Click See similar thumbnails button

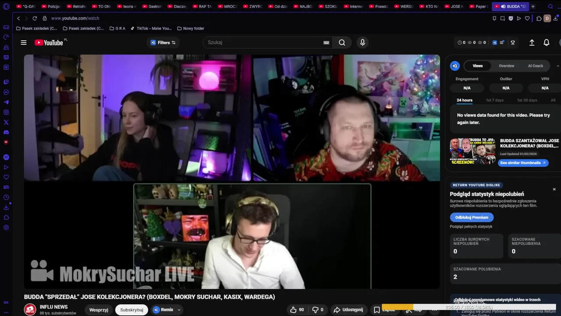[x=523, y=163]
